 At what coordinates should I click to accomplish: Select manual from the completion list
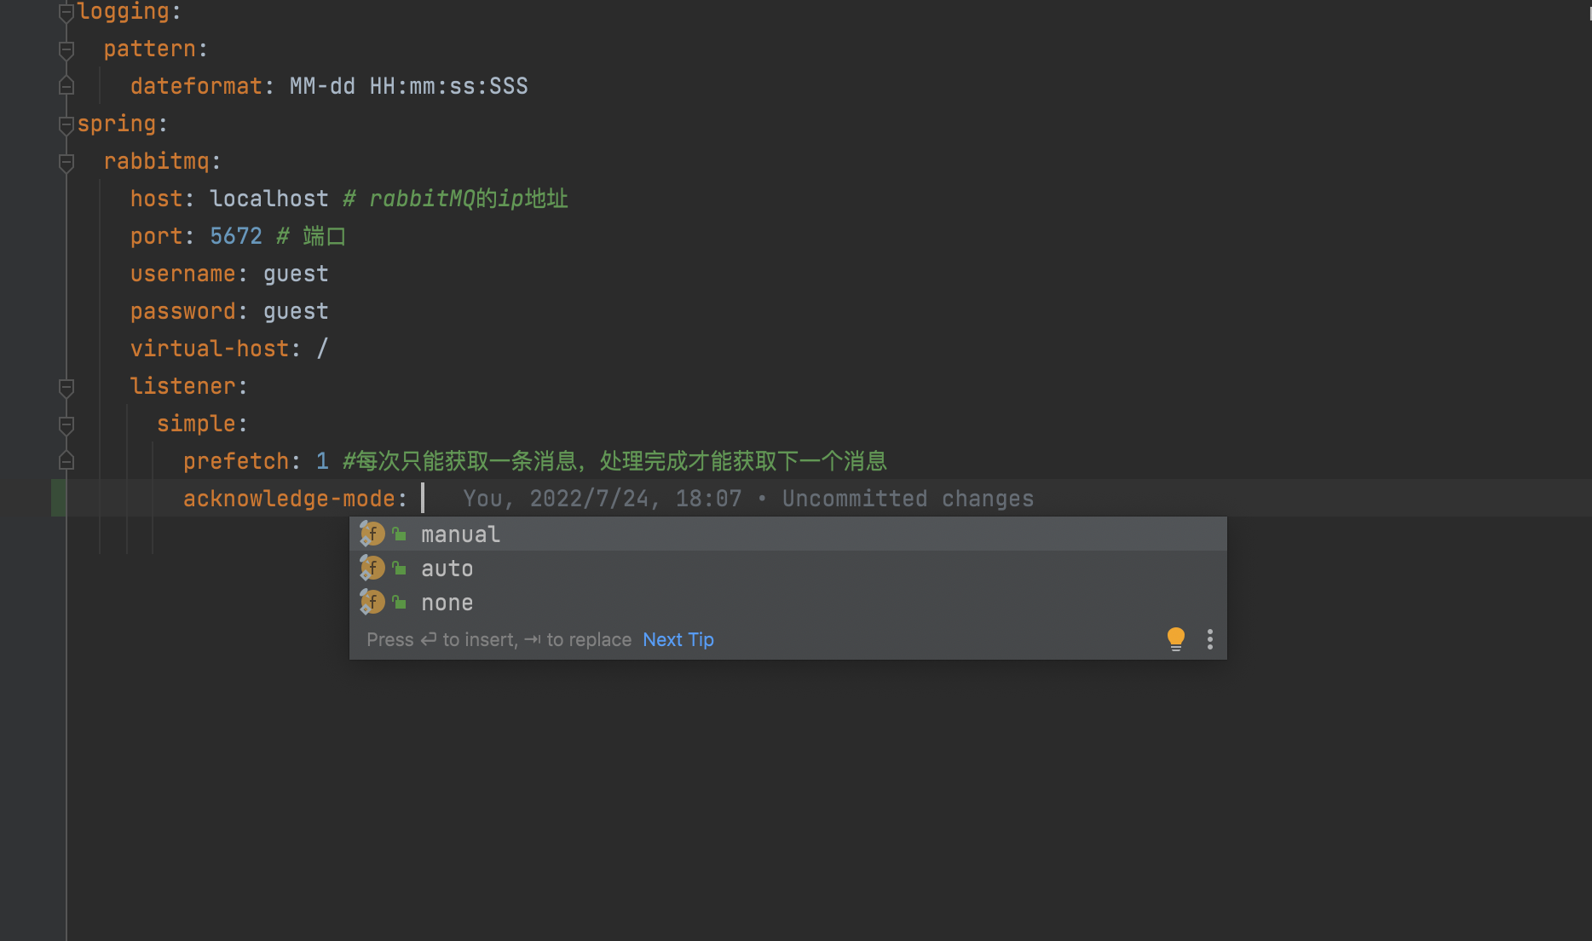click(460, 534)
